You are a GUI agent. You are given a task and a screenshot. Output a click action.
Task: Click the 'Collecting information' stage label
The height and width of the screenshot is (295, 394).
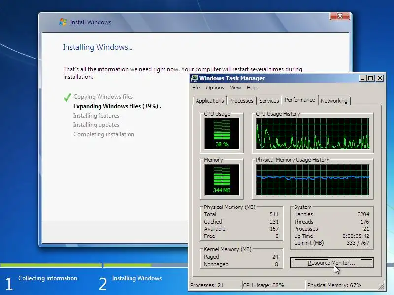[48, 278]
